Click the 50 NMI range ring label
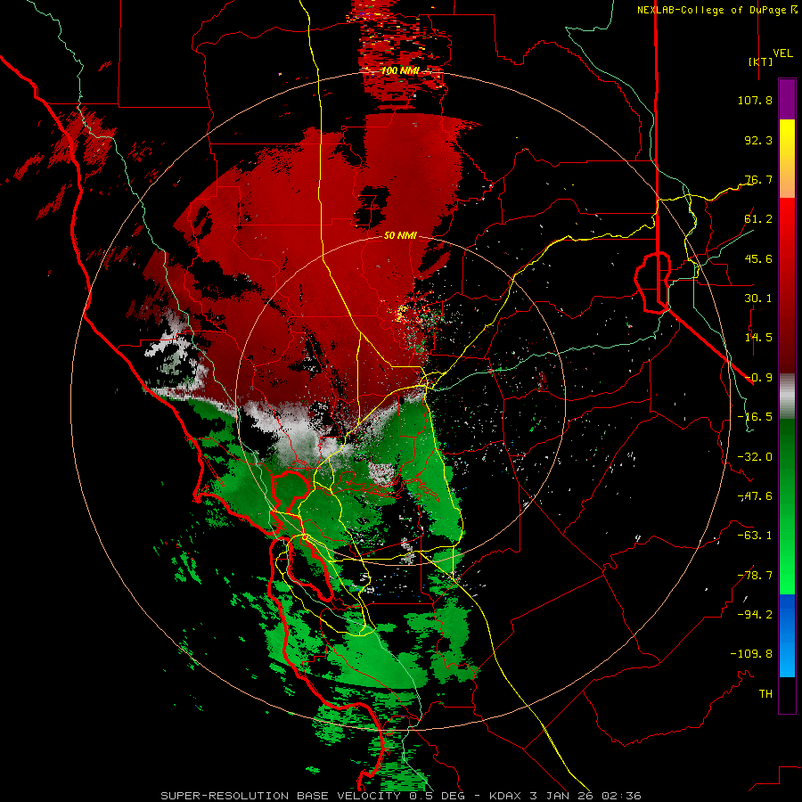This screenshot has width=802, height=802. (400, 235)
